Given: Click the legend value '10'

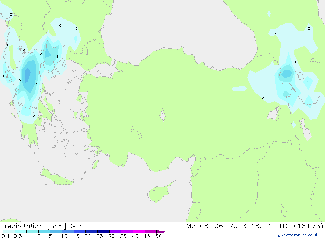Looking at the screenshot, I should (x=64, y=236).
